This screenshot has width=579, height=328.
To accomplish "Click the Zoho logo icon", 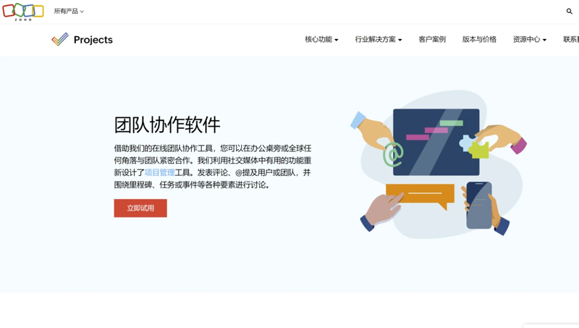I will [x=23, y=12].
